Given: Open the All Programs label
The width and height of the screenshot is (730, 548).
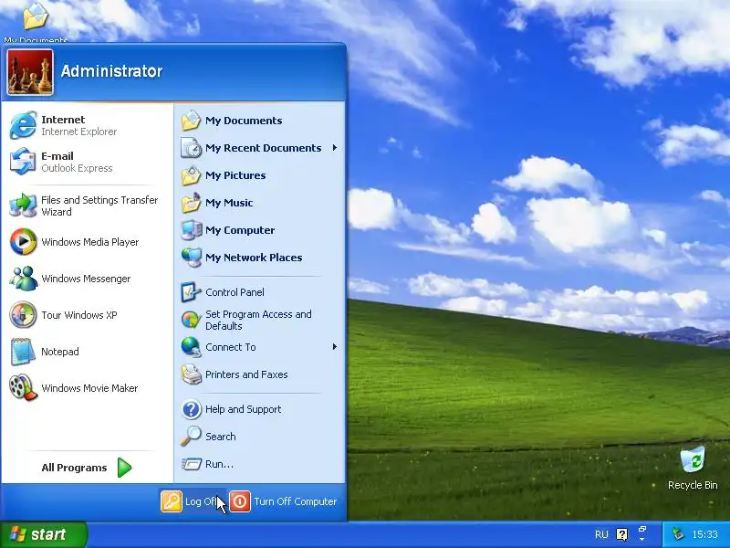Looking at the screenshot, I should (x=74, y=468).
